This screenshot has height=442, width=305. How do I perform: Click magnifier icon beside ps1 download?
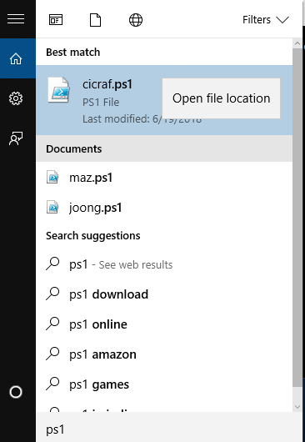tap(52, 294)
